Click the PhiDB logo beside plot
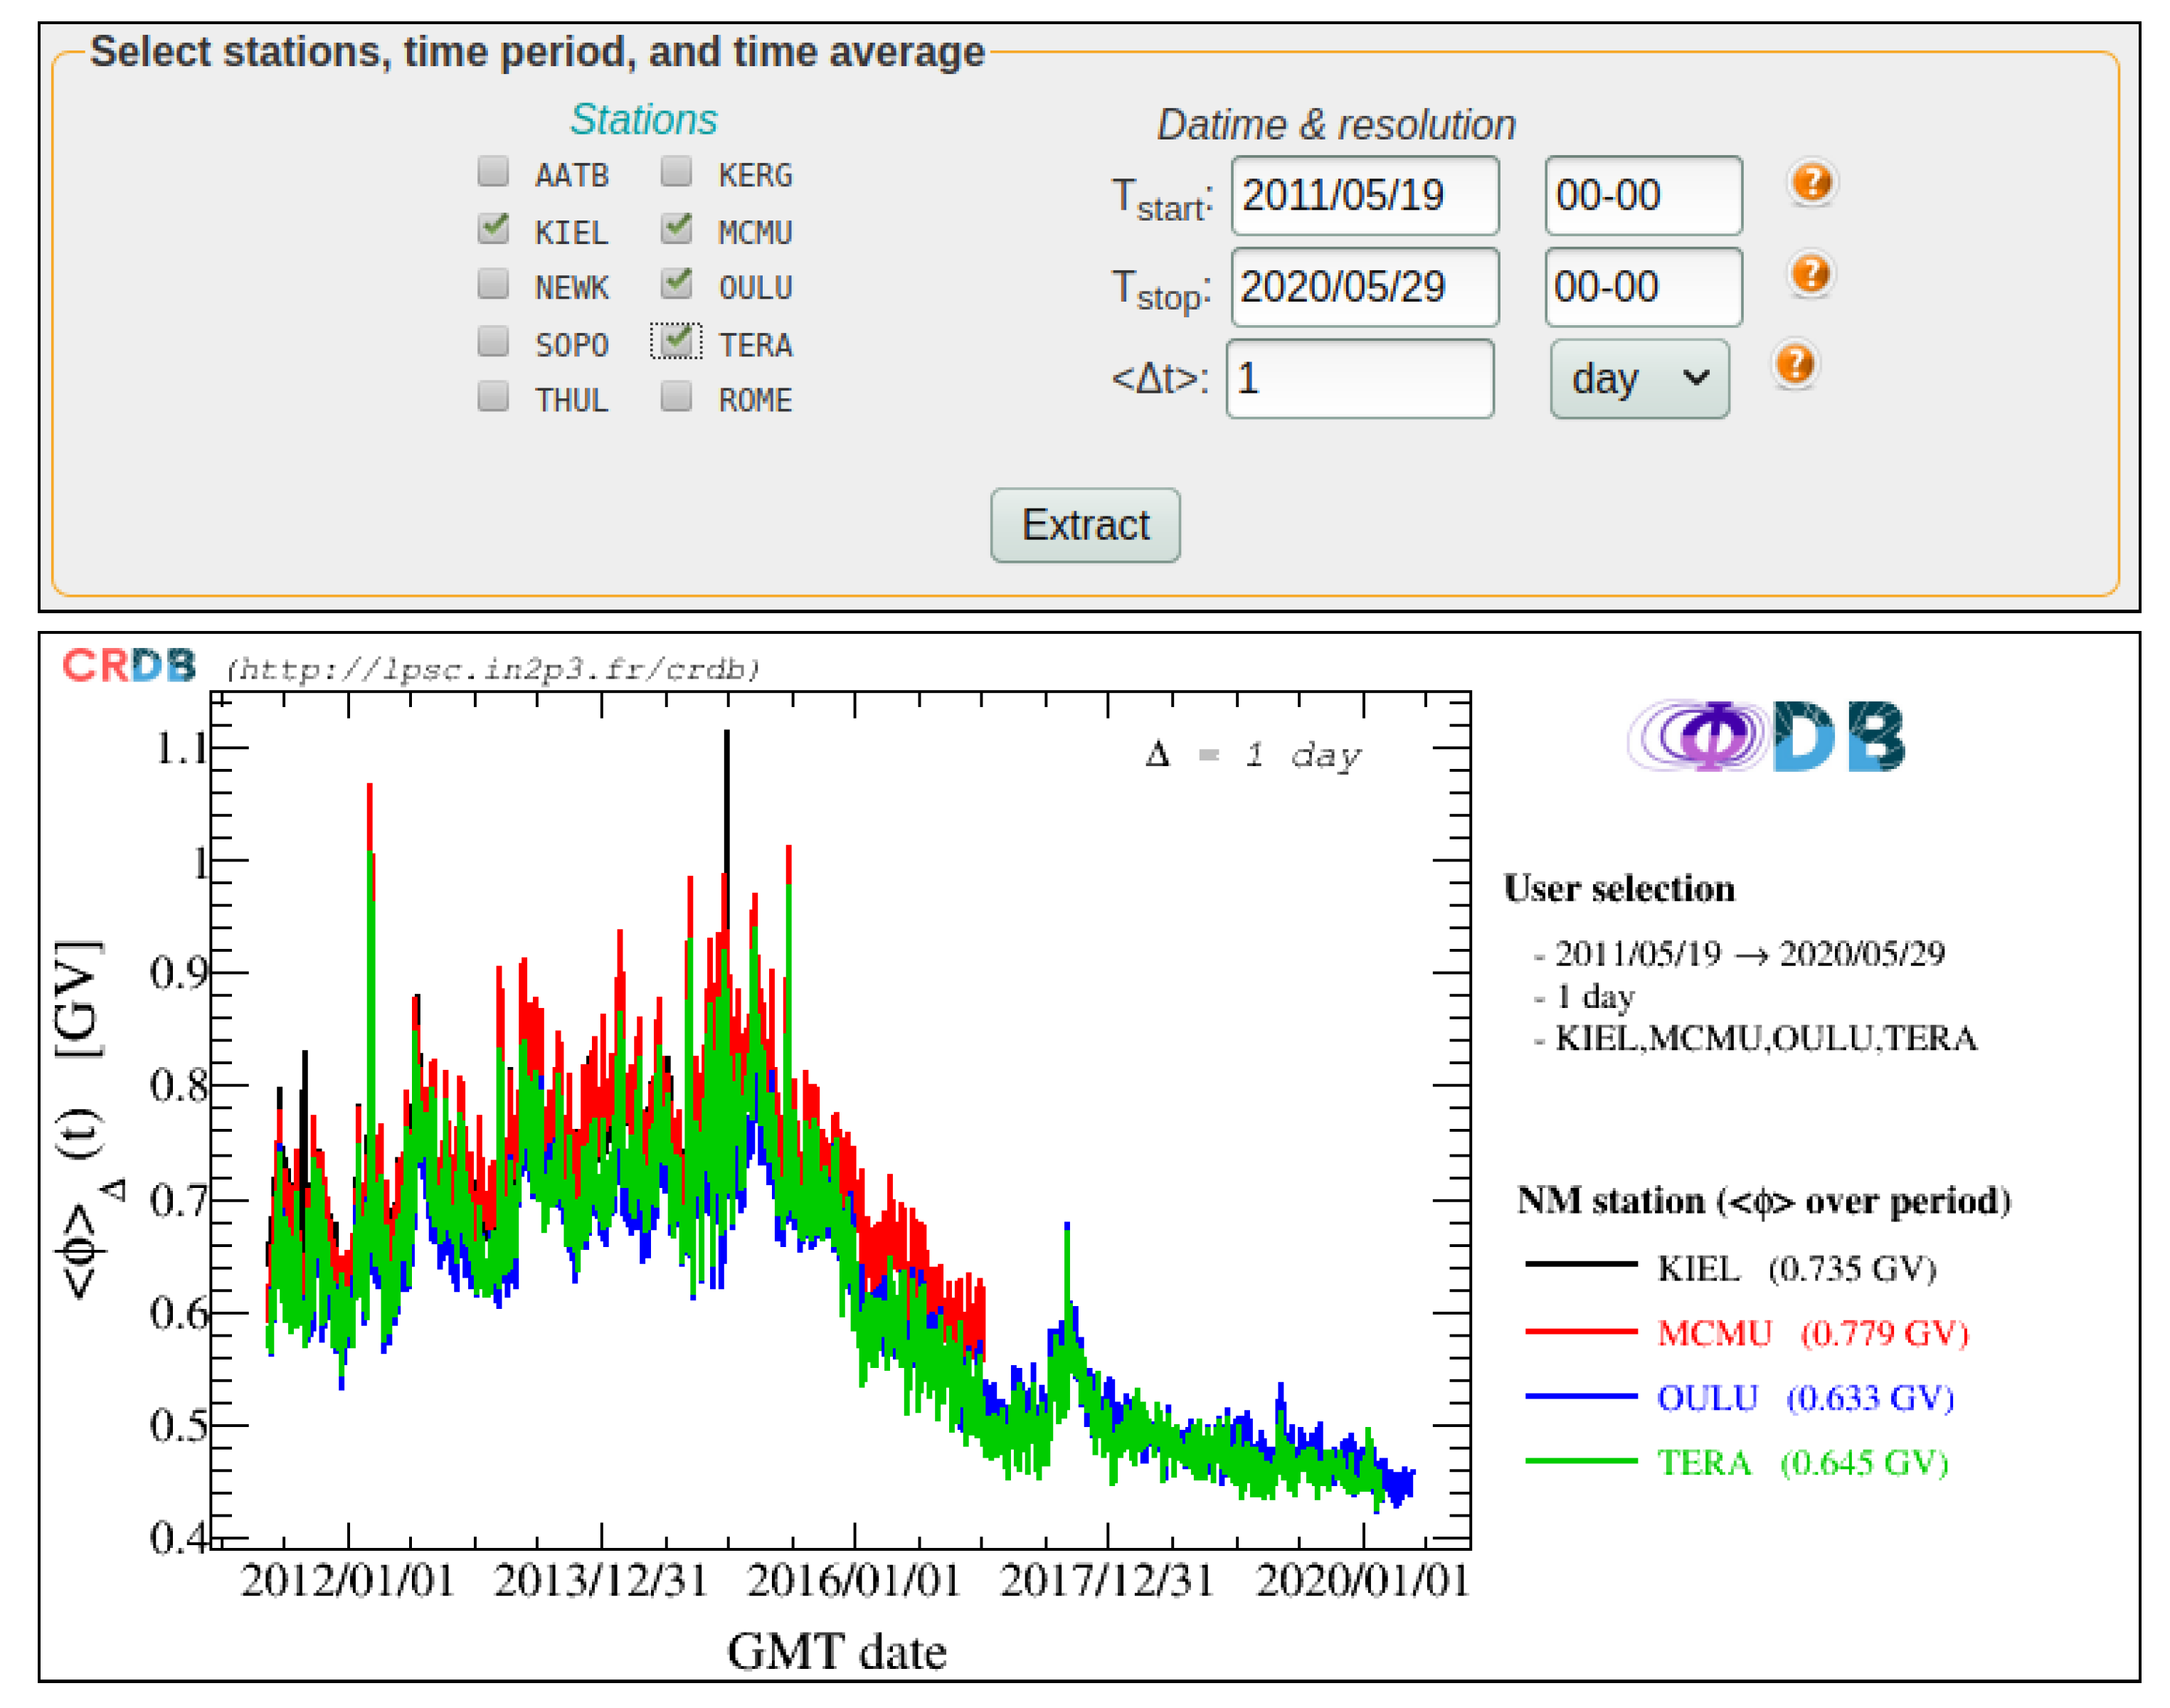Image resolution: width=2170 pixels, height=1708 pixels. click(1766, 737)
